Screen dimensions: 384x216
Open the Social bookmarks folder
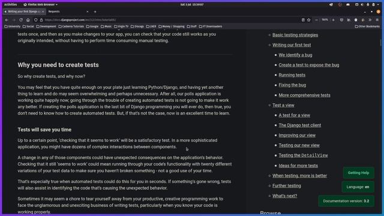(x=28, y=26)
